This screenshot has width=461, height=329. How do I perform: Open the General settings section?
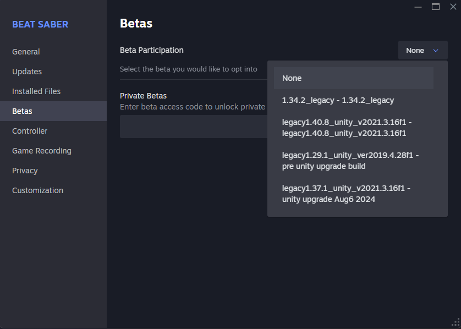[26, 52]
